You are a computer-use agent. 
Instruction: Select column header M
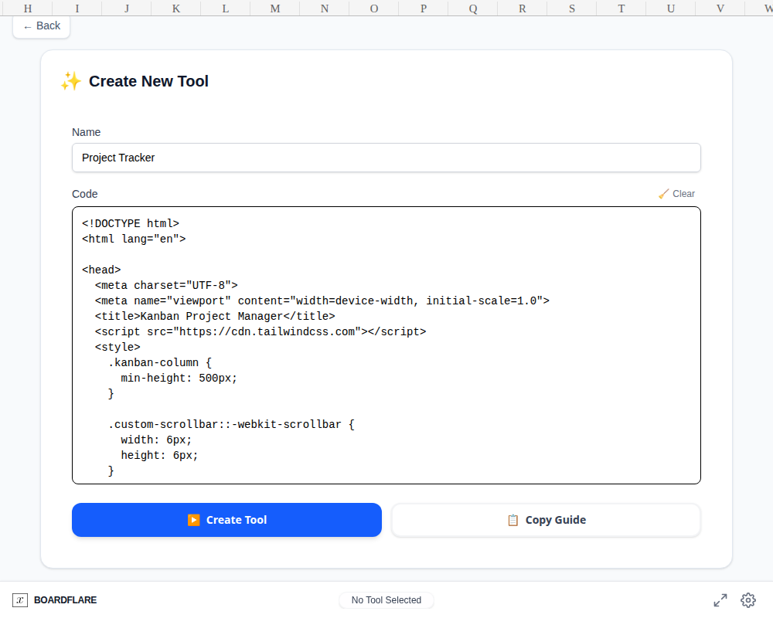coord(275,8)
